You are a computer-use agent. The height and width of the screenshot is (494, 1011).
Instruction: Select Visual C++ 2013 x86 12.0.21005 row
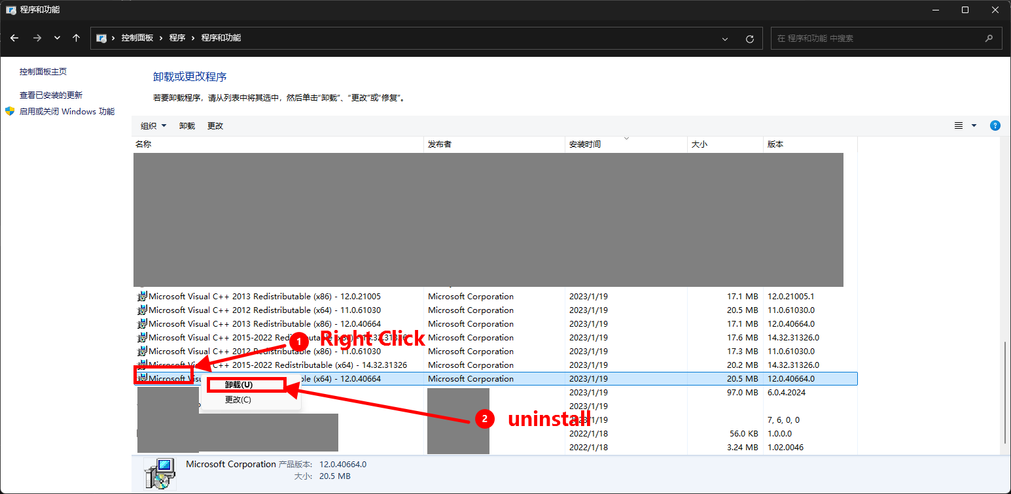coord(264,297)
